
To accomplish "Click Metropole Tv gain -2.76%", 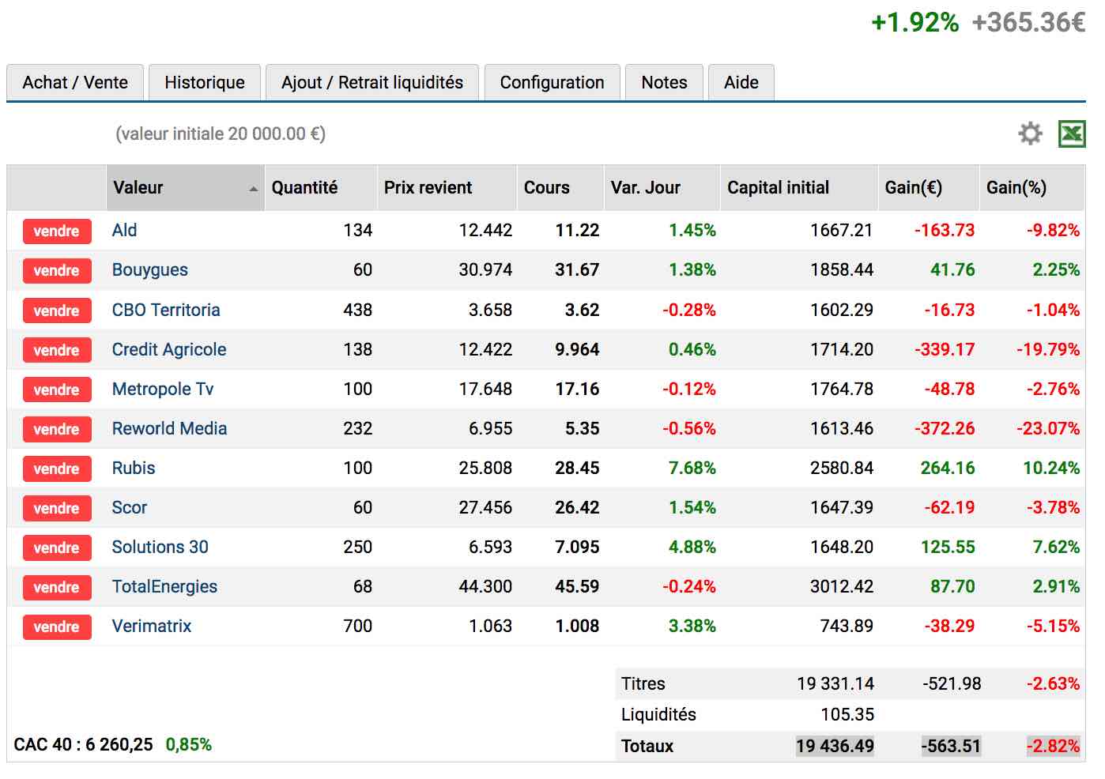I will (1053, 389).
